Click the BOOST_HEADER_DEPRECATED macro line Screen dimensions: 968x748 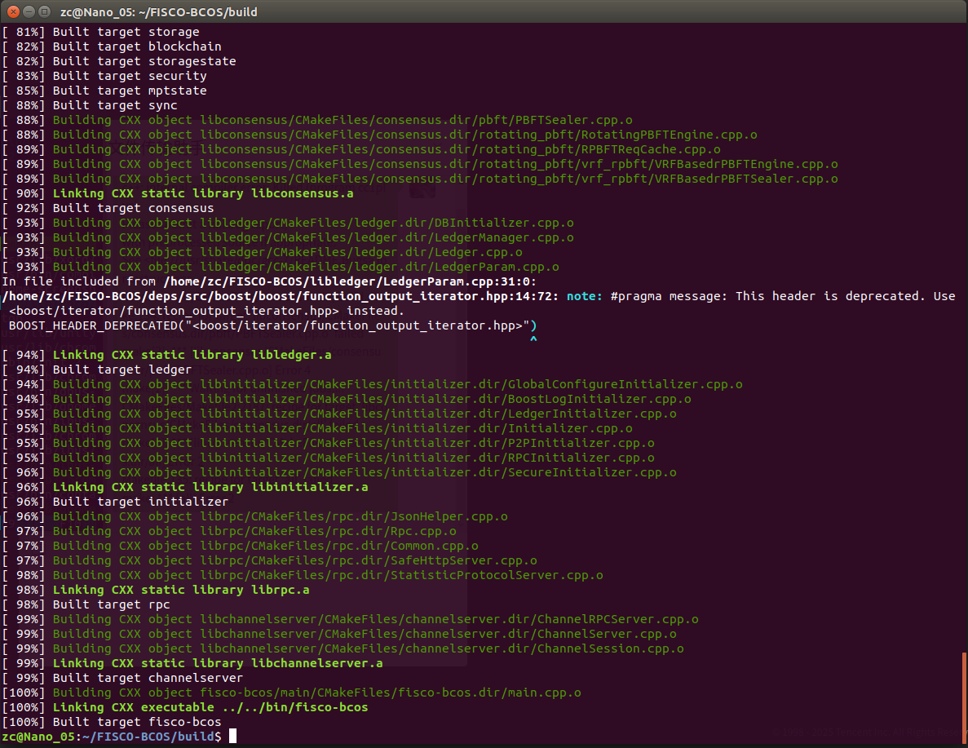[272, 325]
